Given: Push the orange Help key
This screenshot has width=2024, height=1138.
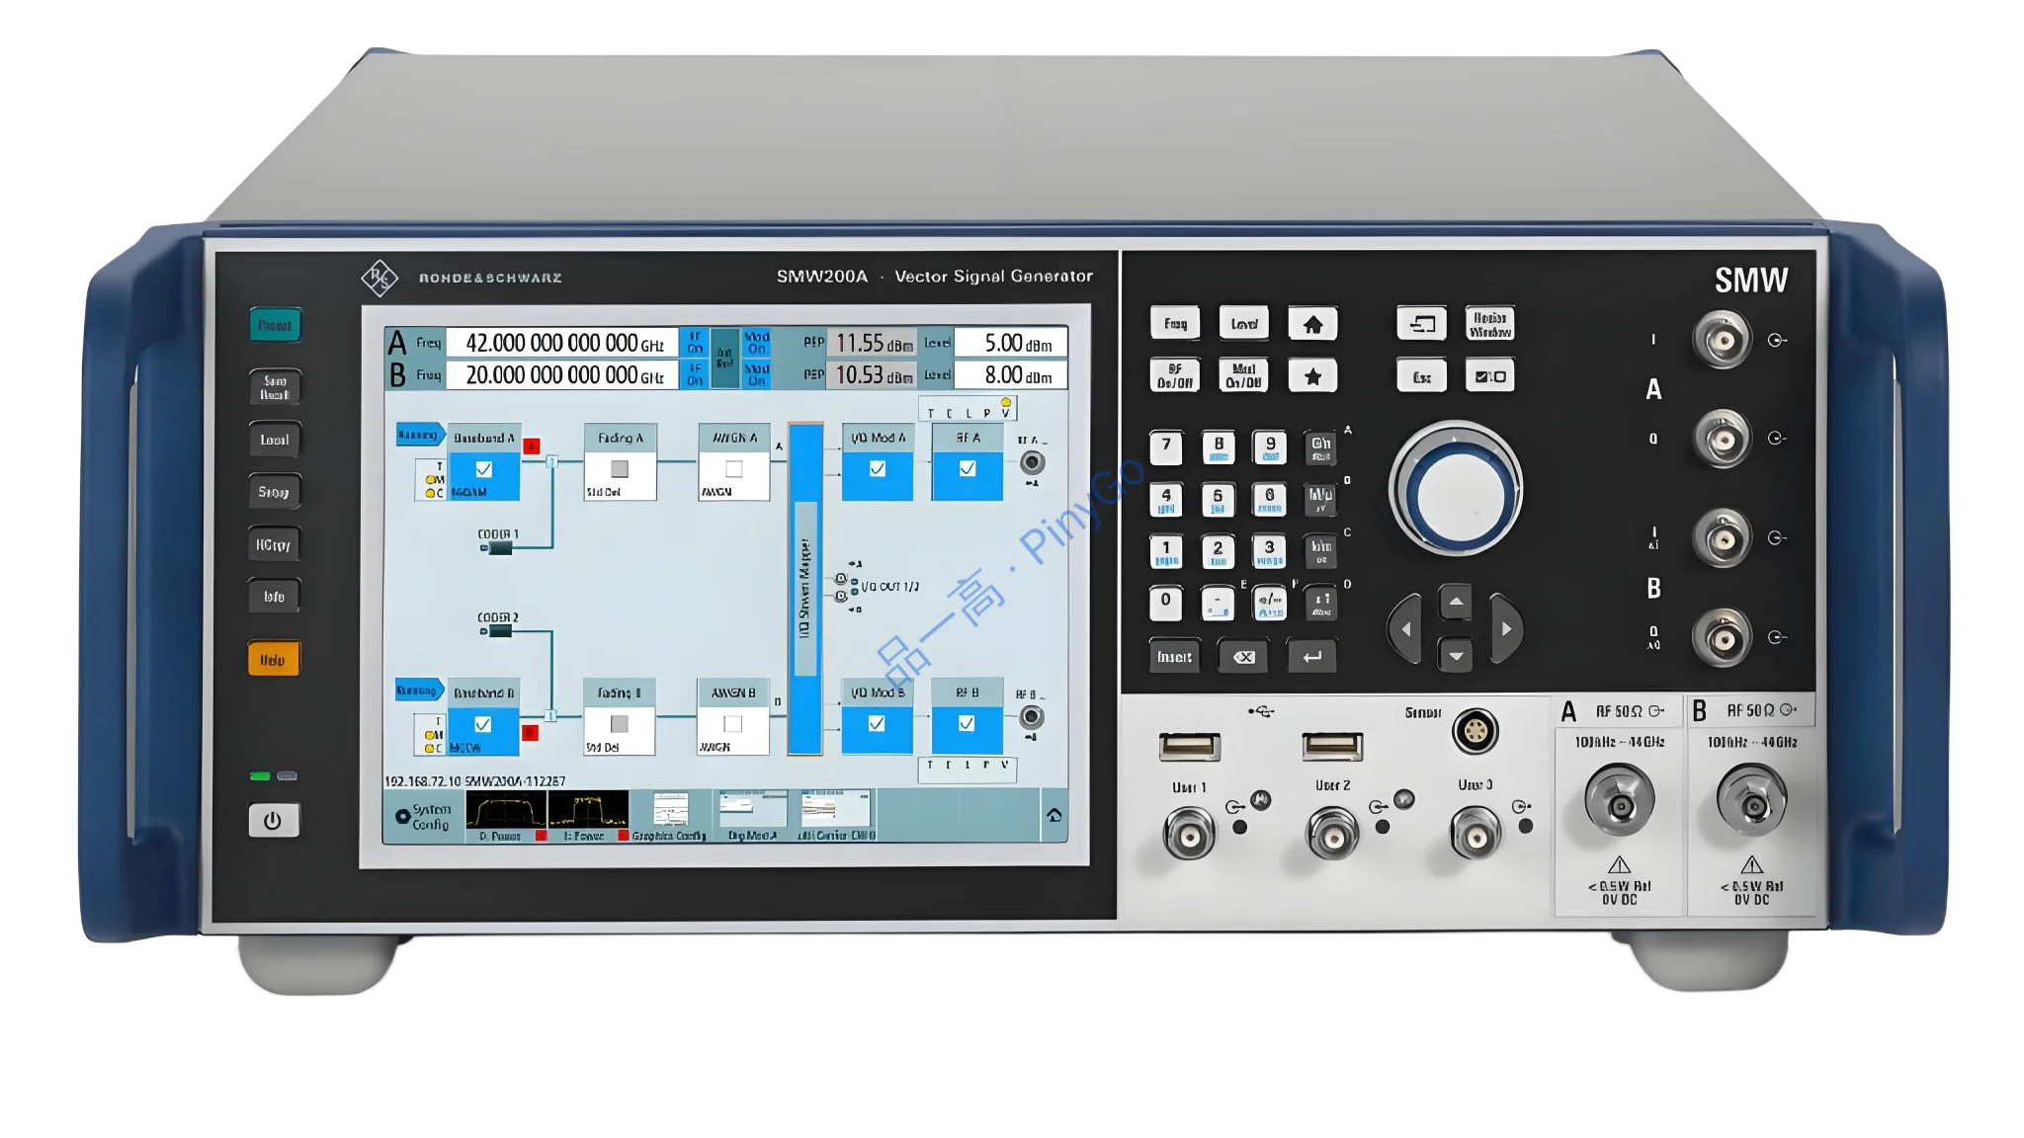Looking at the screenshot, I should pyautogui.click(x=273, y=659).
